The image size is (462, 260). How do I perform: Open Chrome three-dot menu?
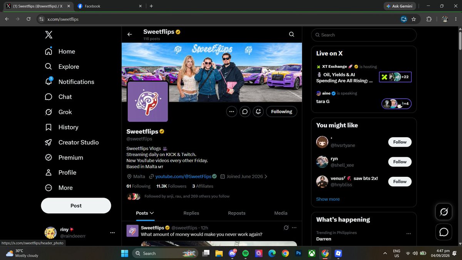click(456, 19)
